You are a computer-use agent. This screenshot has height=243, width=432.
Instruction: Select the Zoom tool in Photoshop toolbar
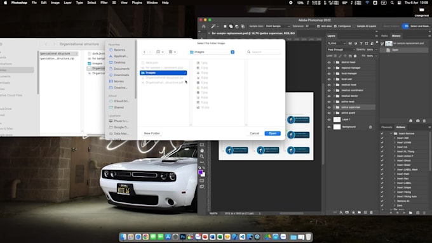tap(202, 156)
